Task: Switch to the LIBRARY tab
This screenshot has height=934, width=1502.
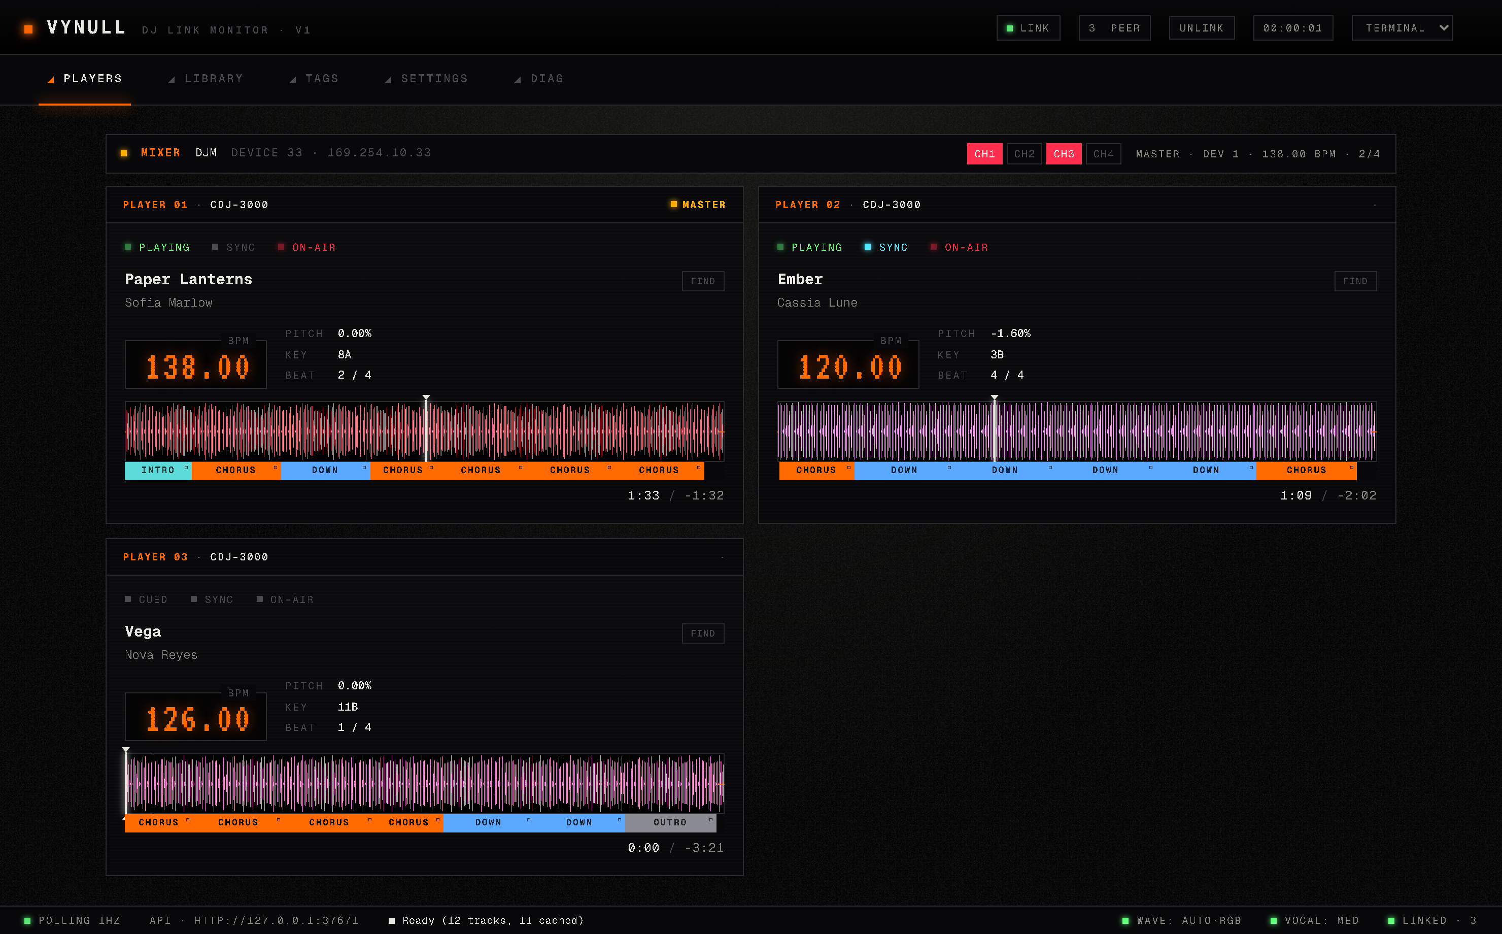Action: point(207,79)
